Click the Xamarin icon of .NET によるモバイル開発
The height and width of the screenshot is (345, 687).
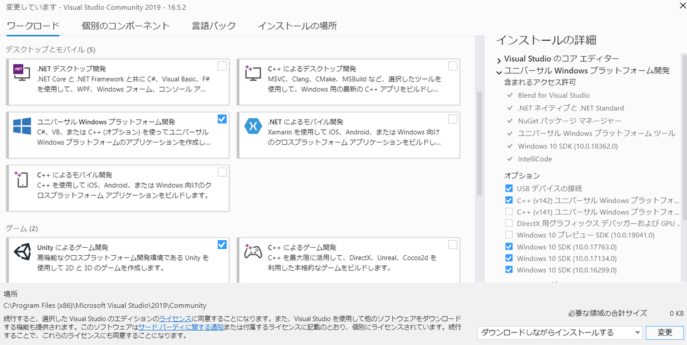(252, 126)
